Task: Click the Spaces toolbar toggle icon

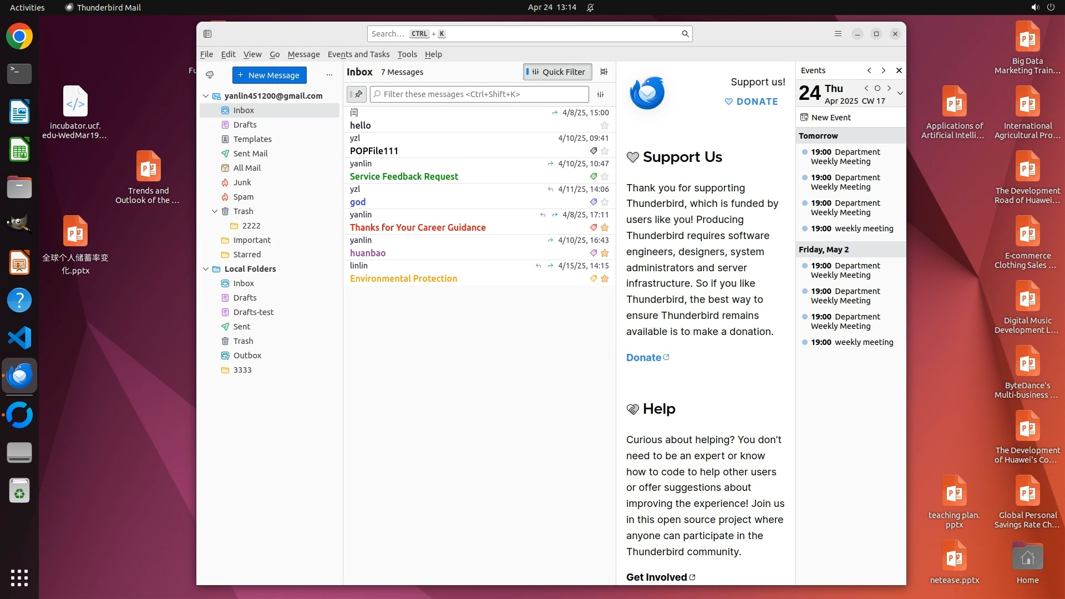Action: coord(207,34)
